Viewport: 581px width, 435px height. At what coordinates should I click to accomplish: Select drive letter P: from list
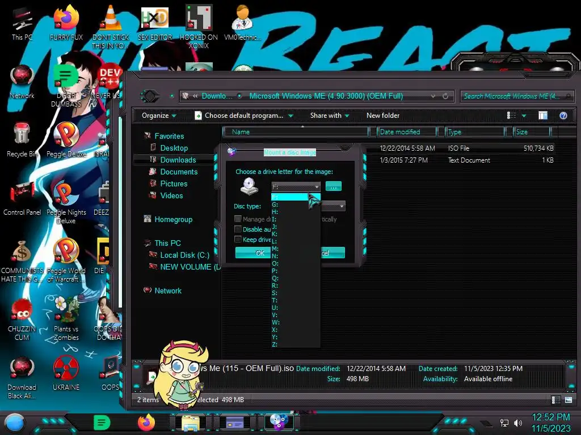tap(296, 271)
